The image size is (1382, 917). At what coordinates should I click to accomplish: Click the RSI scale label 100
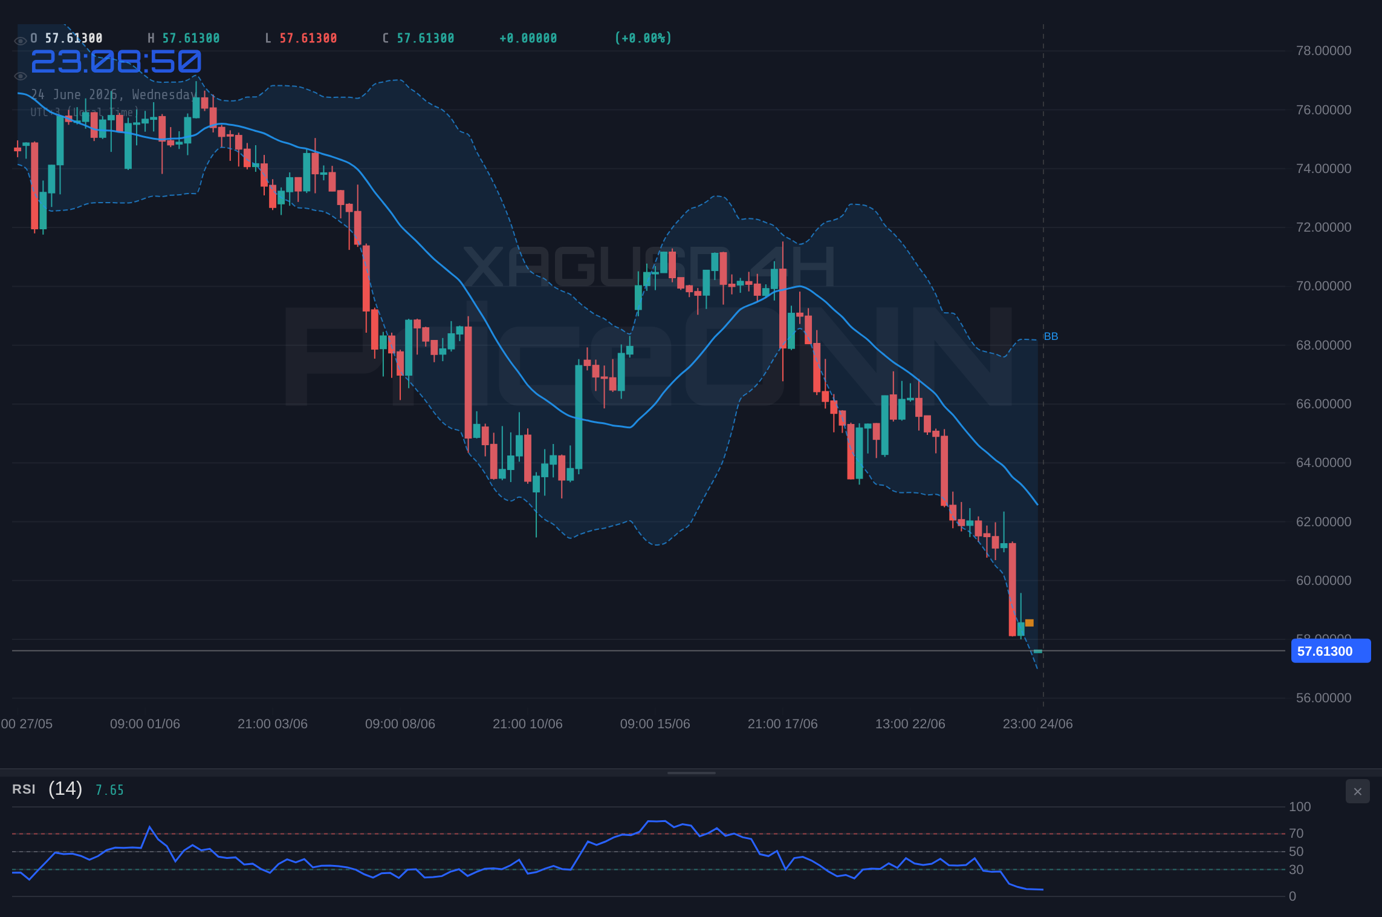point(1300,807)
